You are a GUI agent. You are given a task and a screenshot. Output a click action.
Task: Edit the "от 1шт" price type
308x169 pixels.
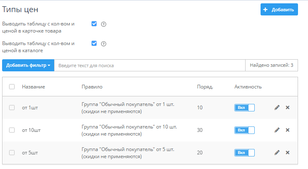tap(277, 108)
